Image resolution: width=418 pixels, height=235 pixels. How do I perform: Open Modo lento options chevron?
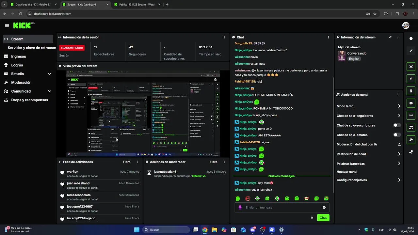(x=399, y=106)
